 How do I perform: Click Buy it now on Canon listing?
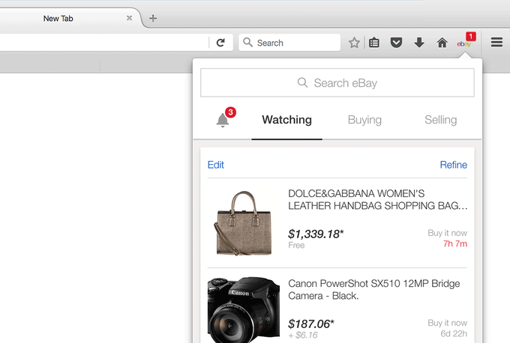coord(447,323)
